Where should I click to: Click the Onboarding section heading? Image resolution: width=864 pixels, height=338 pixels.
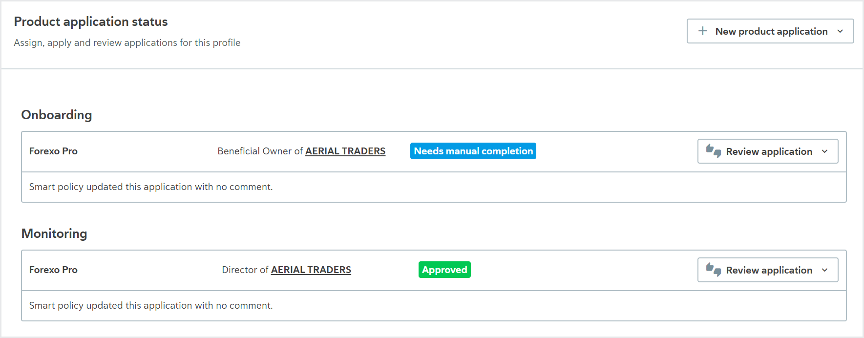[x=57, y=115]
